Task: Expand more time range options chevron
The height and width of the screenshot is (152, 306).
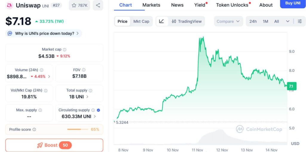Action: tap(287, 21)
